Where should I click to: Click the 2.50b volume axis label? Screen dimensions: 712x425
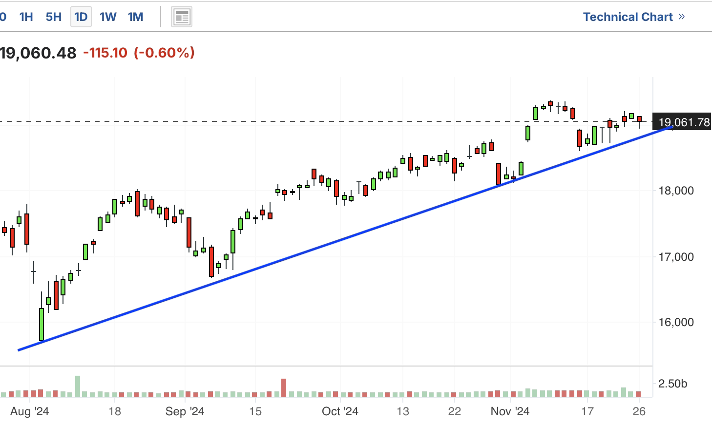tap(672, 384)
